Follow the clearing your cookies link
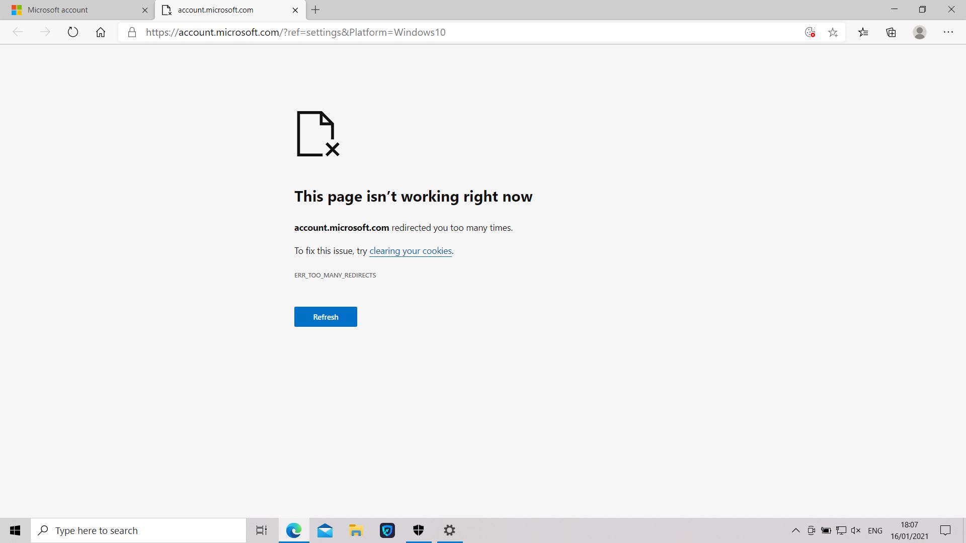Image resolution: width=966 pixels, height=543 pixels. [x=411, y=251]
